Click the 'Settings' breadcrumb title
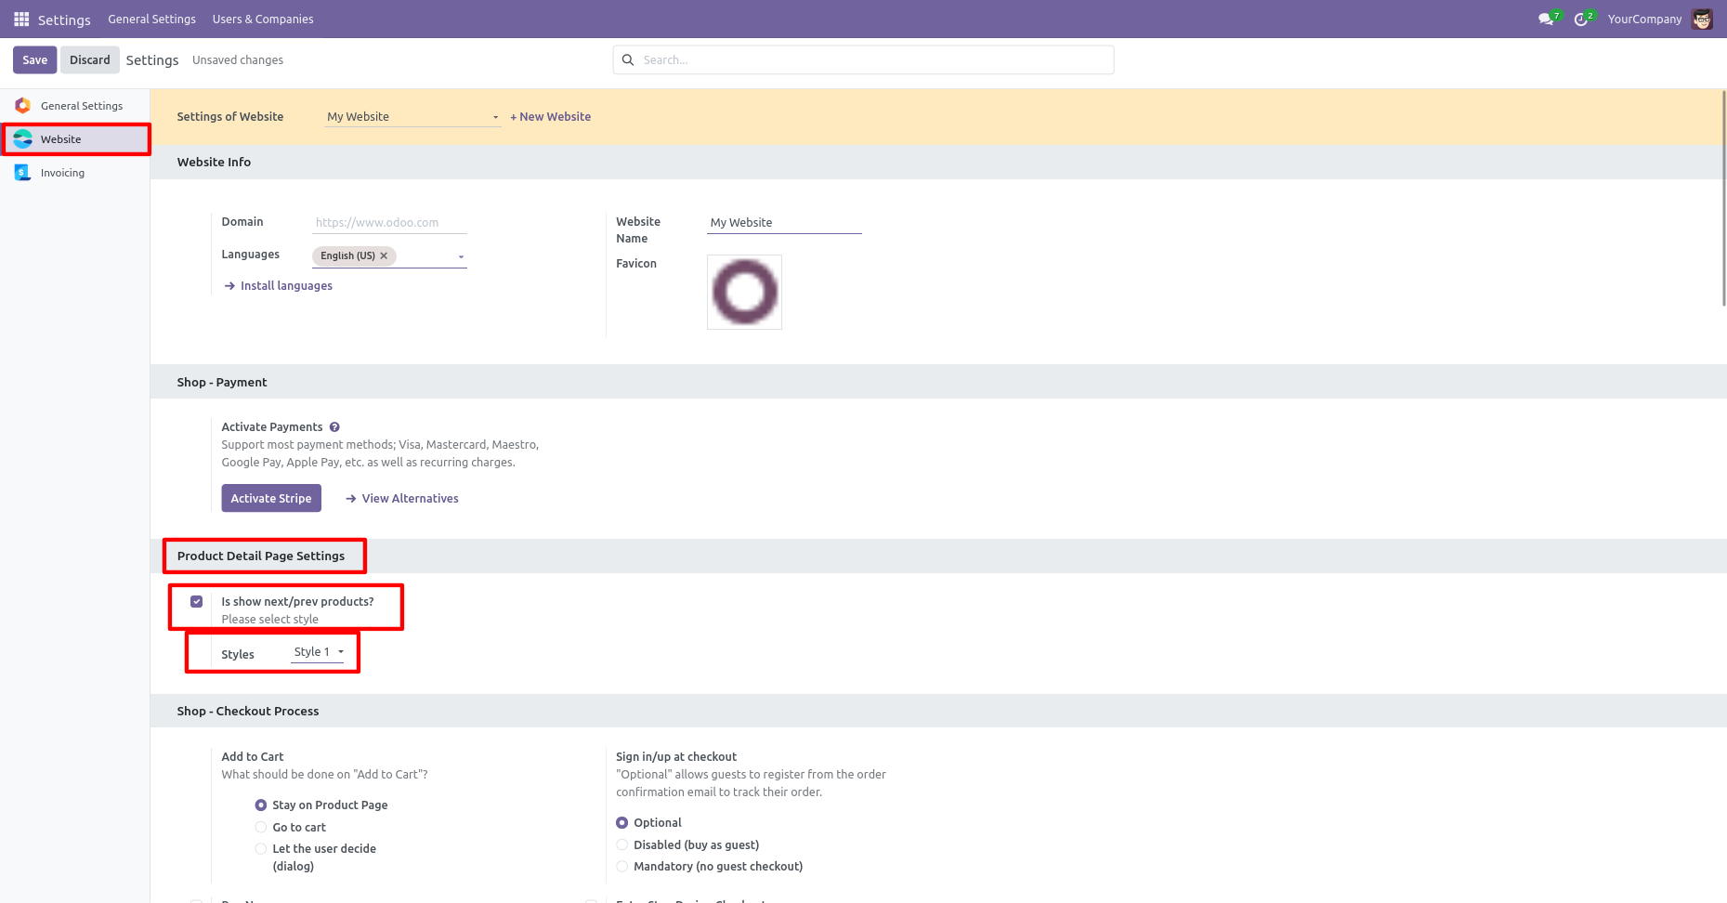 coord(152,60)
